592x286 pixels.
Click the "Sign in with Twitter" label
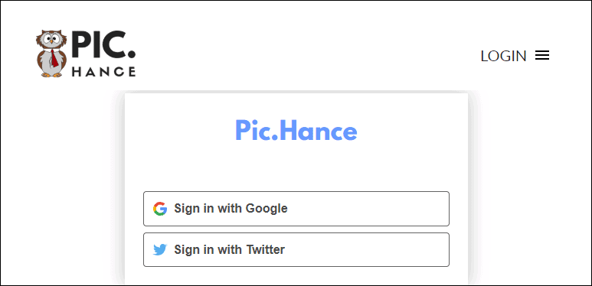point(229,249)
